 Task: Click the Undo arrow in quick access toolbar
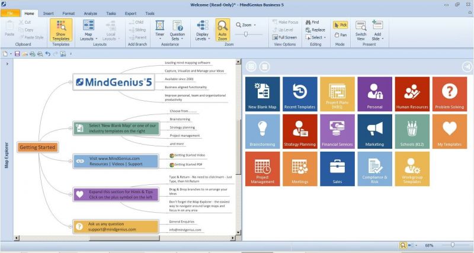point(48,54)
